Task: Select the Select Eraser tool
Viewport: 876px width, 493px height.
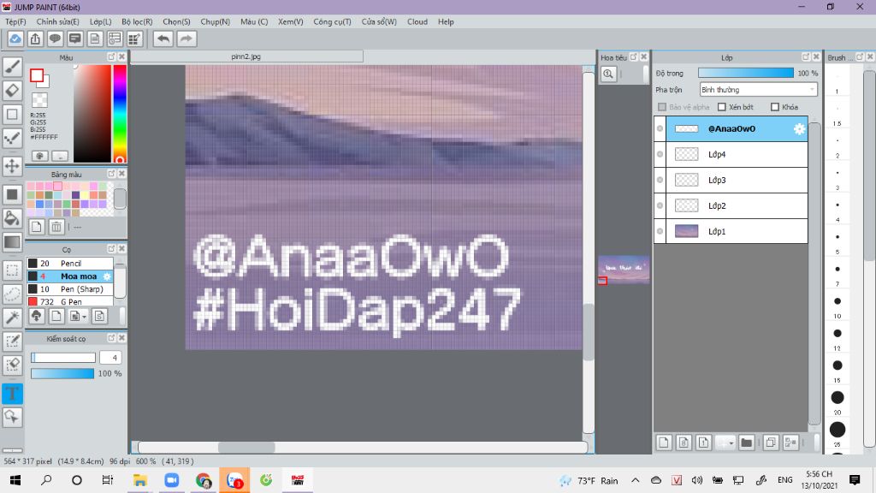Action: tap(12, 366)
